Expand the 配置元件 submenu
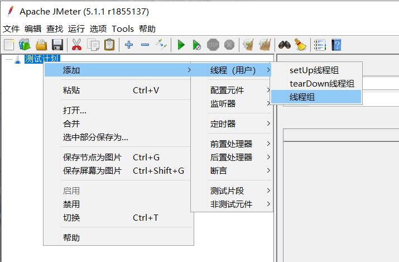 pos(231,90)
